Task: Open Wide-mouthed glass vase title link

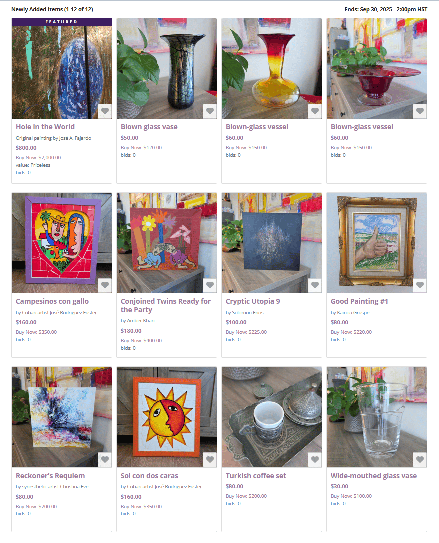Action: (x=374, y=476)
